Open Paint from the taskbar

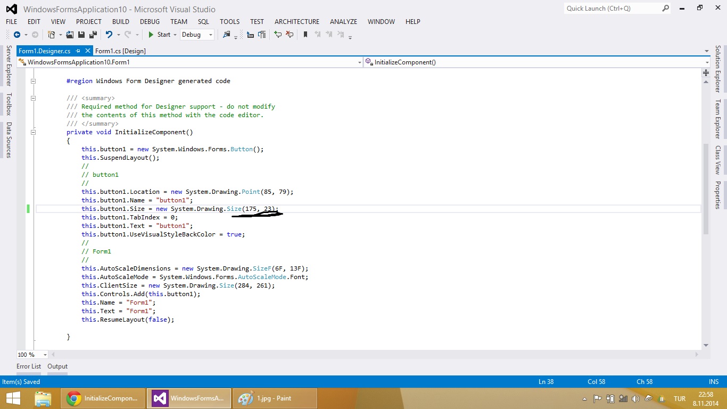click(x=275, y=398)
